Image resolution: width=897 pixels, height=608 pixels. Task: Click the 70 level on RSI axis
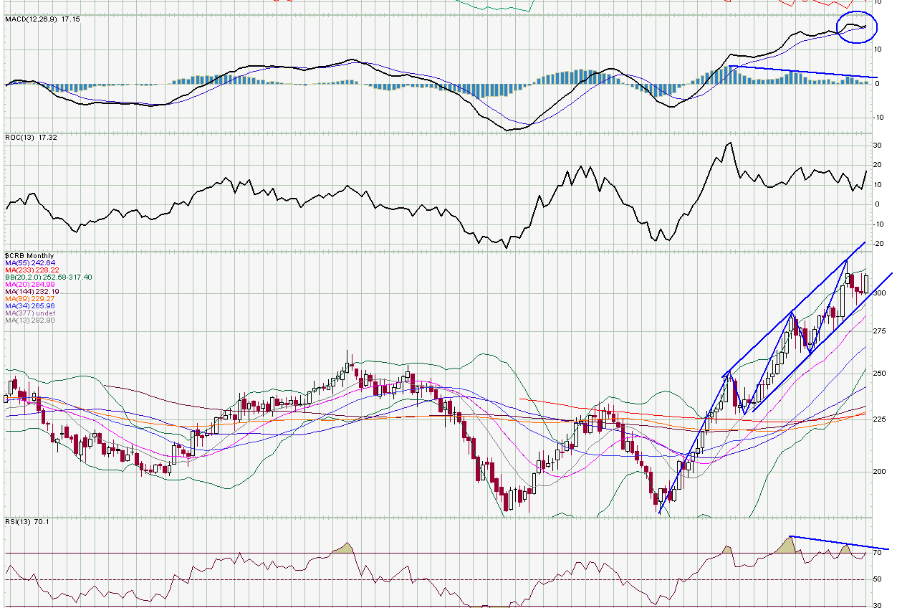tap(877, 553)
